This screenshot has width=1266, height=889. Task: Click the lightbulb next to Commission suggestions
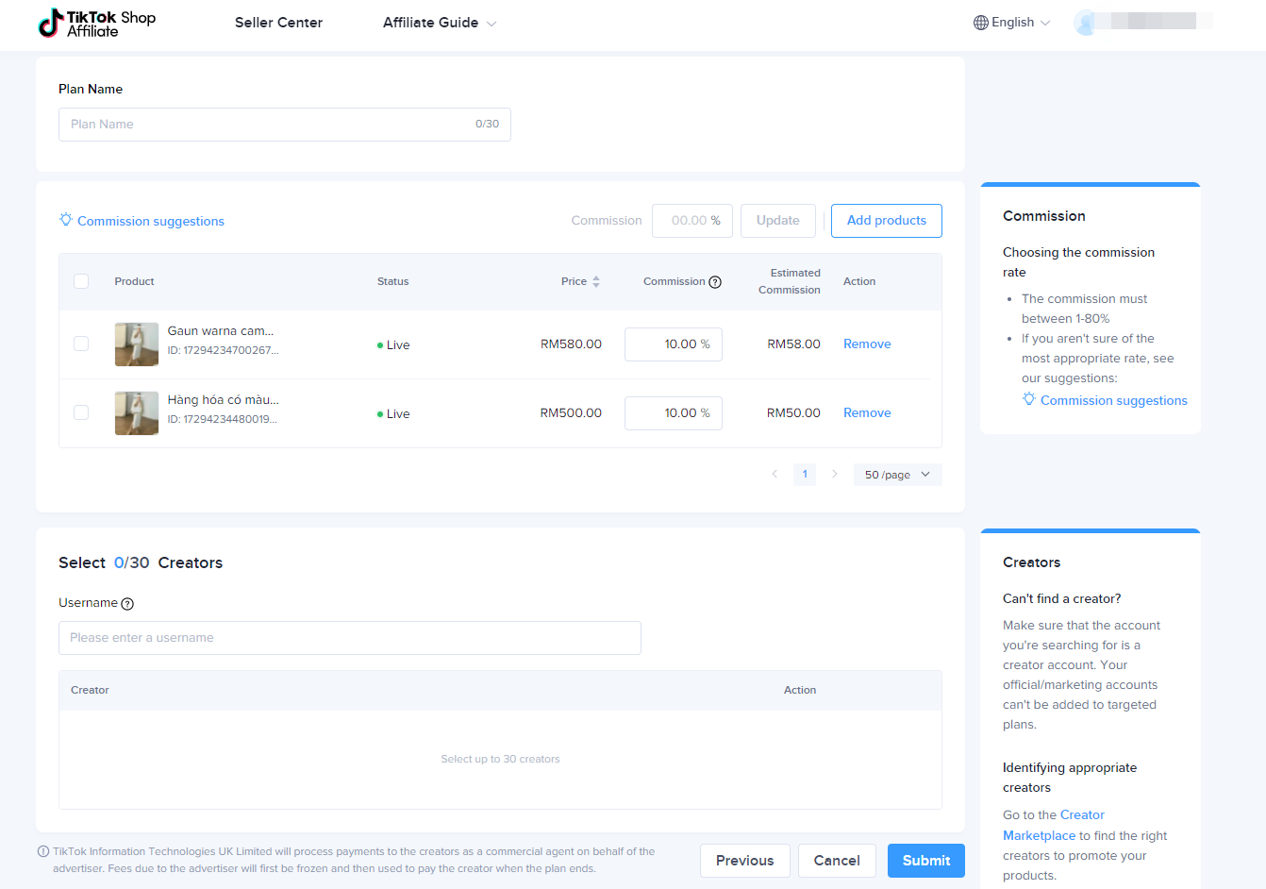point(66,220)
